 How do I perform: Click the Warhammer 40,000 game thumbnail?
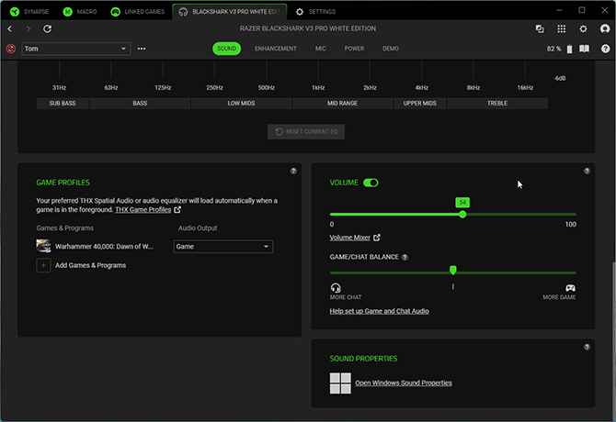[43, 246]
